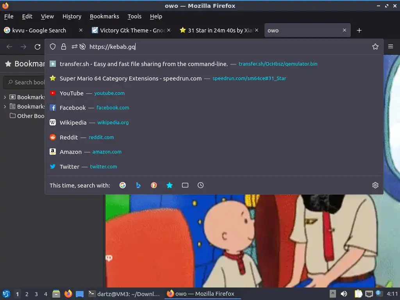The image size is (400, 300).
Task: Reload the current page
Action: (x=37, y=47)
